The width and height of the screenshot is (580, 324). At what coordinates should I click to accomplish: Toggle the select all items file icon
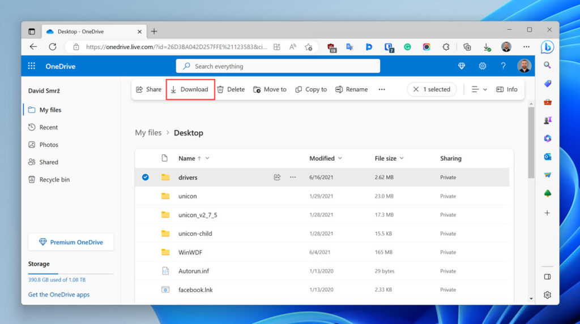pyautogui.click(x=165, y=158)
